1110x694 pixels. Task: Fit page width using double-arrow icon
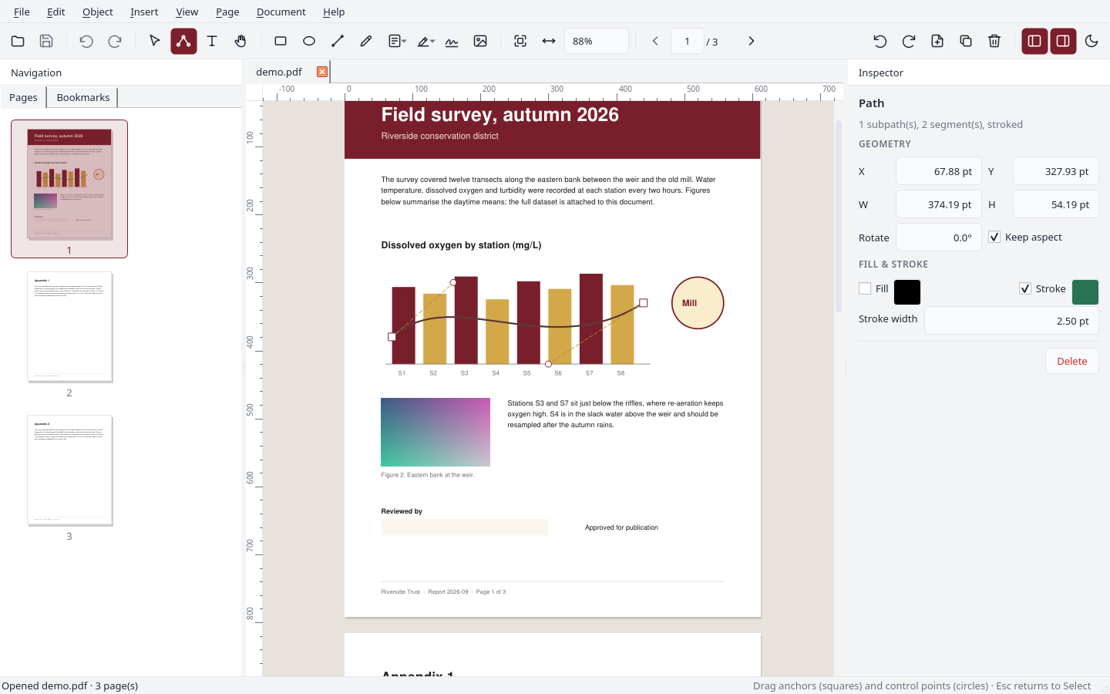click(549, 41)
